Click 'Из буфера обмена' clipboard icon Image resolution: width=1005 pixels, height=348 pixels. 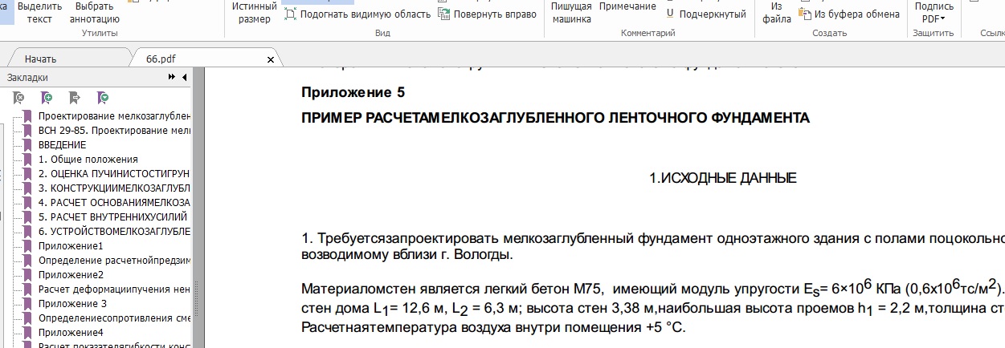pos(805,14)
